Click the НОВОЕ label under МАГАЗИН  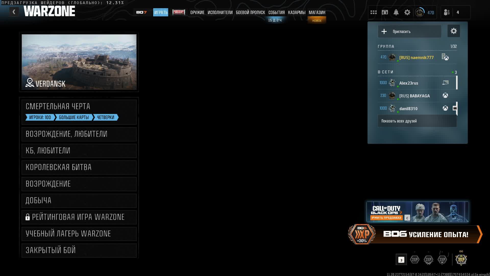point(317,20)
